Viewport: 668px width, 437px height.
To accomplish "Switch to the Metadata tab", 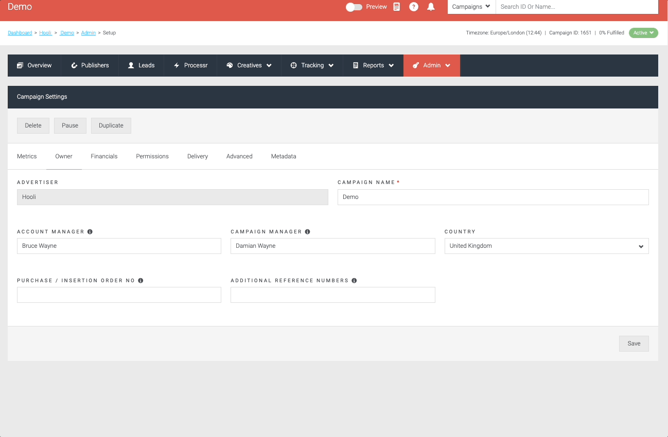I will (x=284, y=156).
